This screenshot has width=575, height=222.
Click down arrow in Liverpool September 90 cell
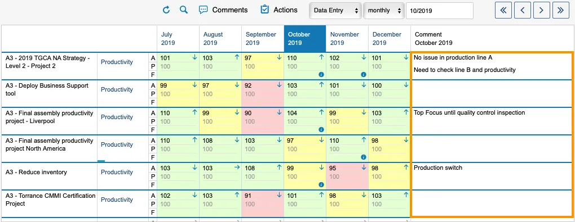pyautogui.click(x=279, y=112)
